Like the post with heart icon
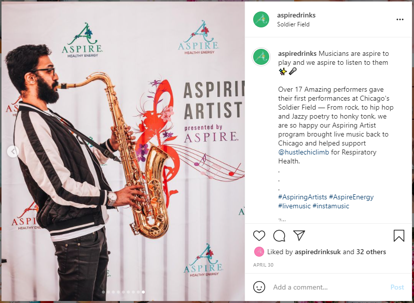The image size is (414, 303). [x=259, y=236]
